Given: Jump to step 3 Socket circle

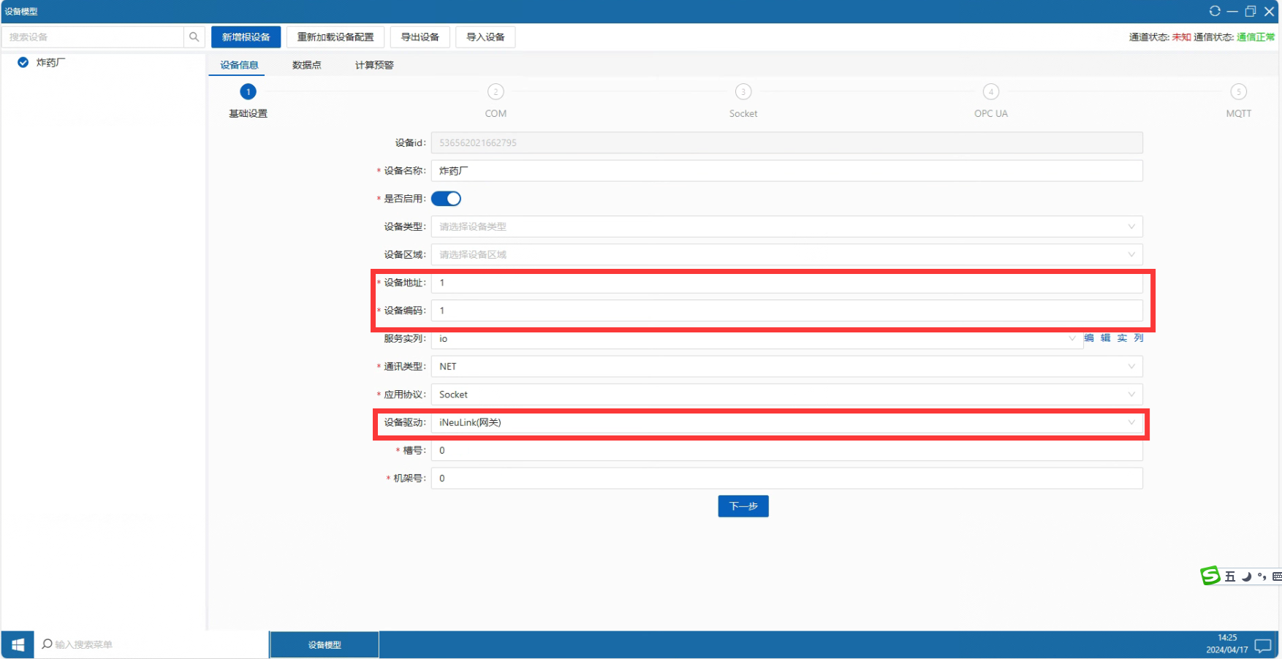Looking at the screenshot, I should point(743,92).
